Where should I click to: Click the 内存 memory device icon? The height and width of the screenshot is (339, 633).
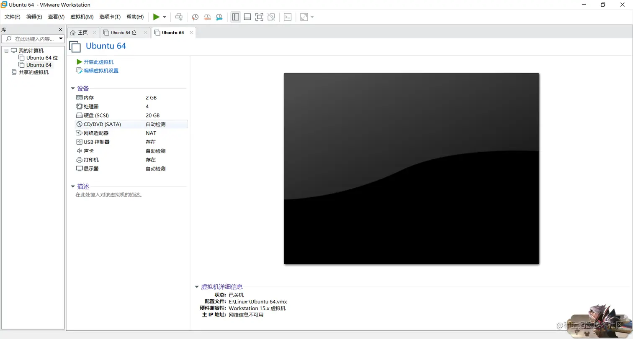click(80, 97)
